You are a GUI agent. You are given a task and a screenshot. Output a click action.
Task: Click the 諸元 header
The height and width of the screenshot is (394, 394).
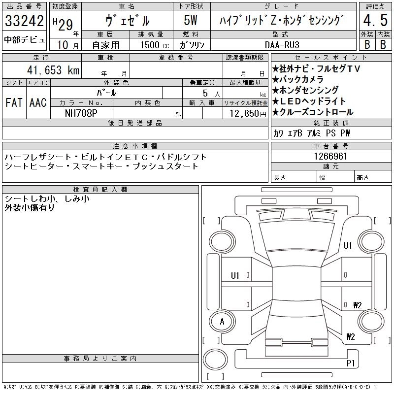click(331, 166)
